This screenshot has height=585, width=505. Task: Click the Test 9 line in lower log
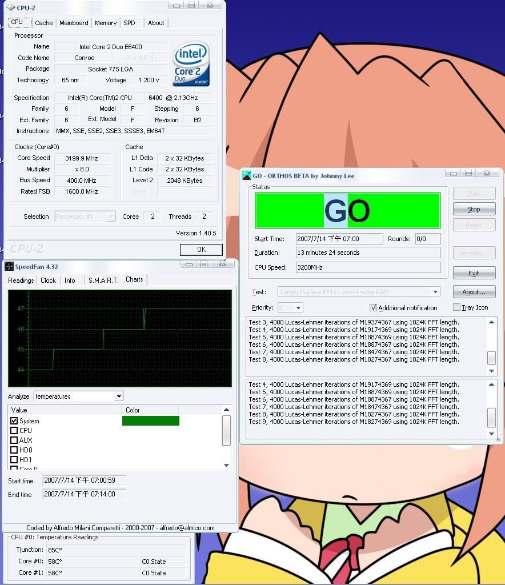click(x=354, y=422)
